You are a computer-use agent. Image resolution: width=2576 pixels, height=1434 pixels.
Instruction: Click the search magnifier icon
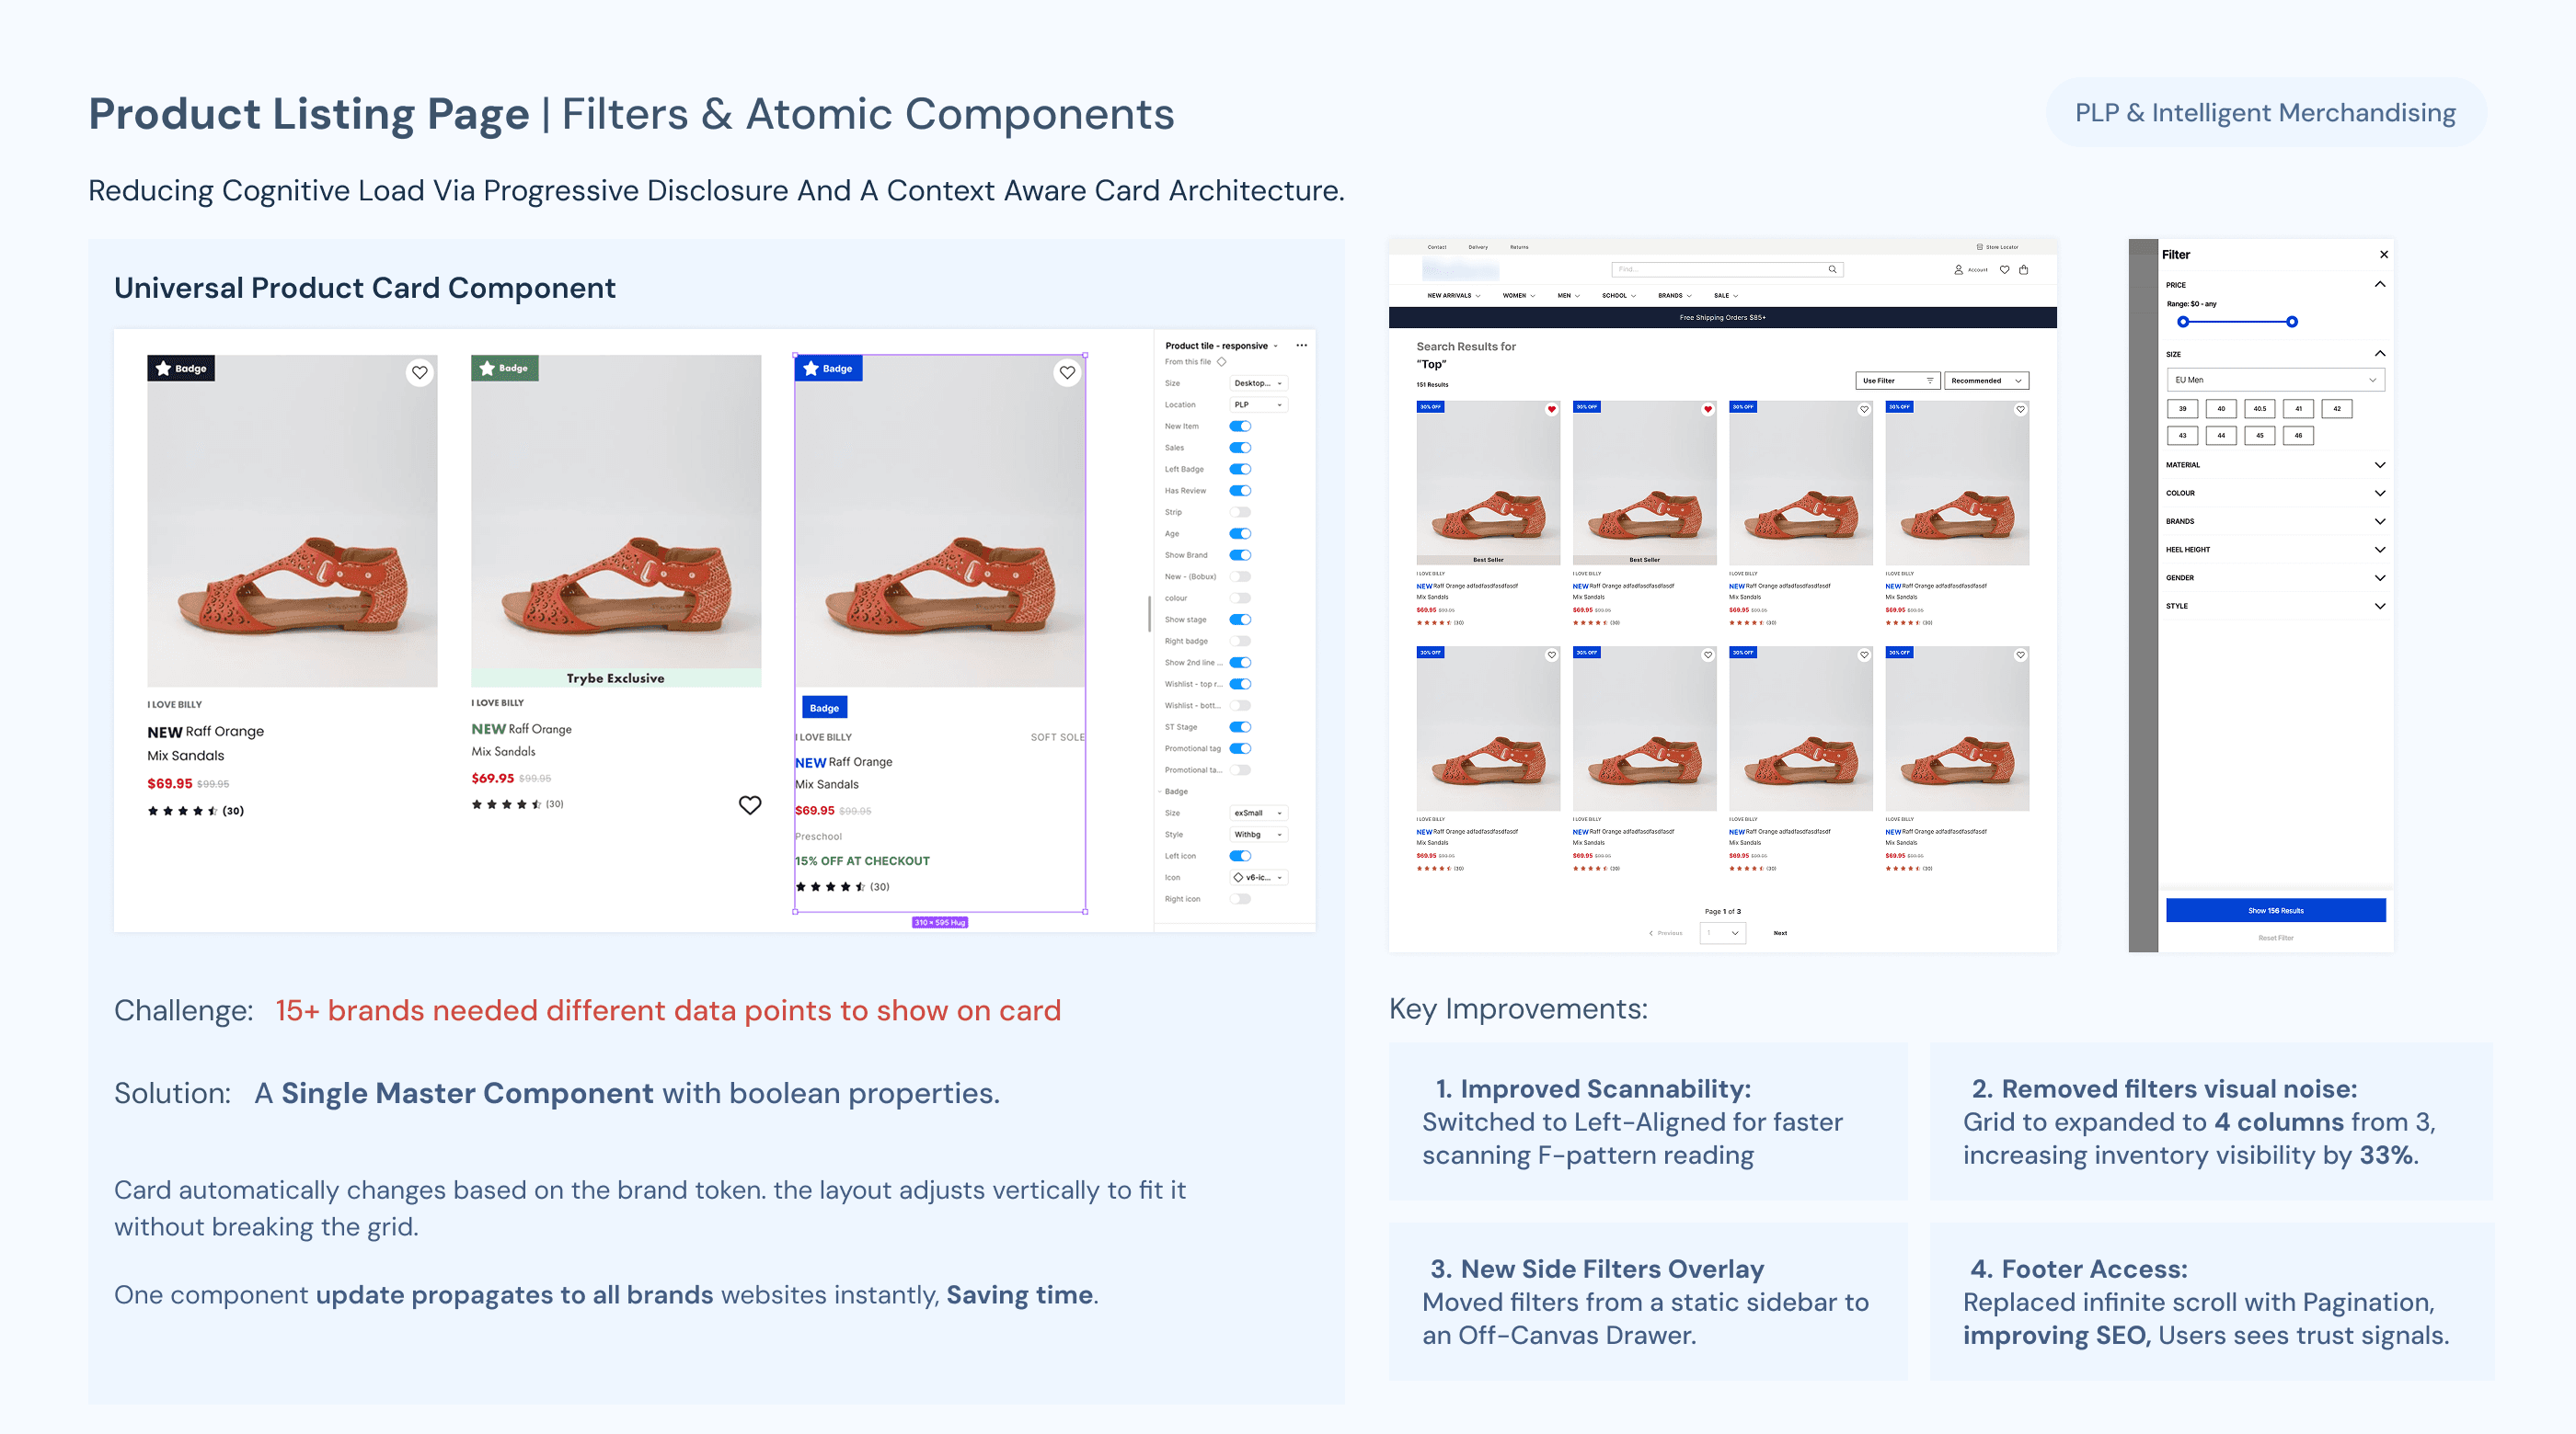1832,268
